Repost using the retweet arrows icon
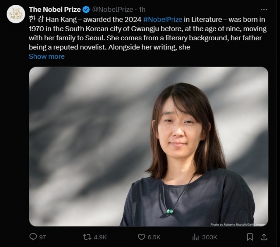The width and height of the screenshot is (280, 247). tap(87, 237)
